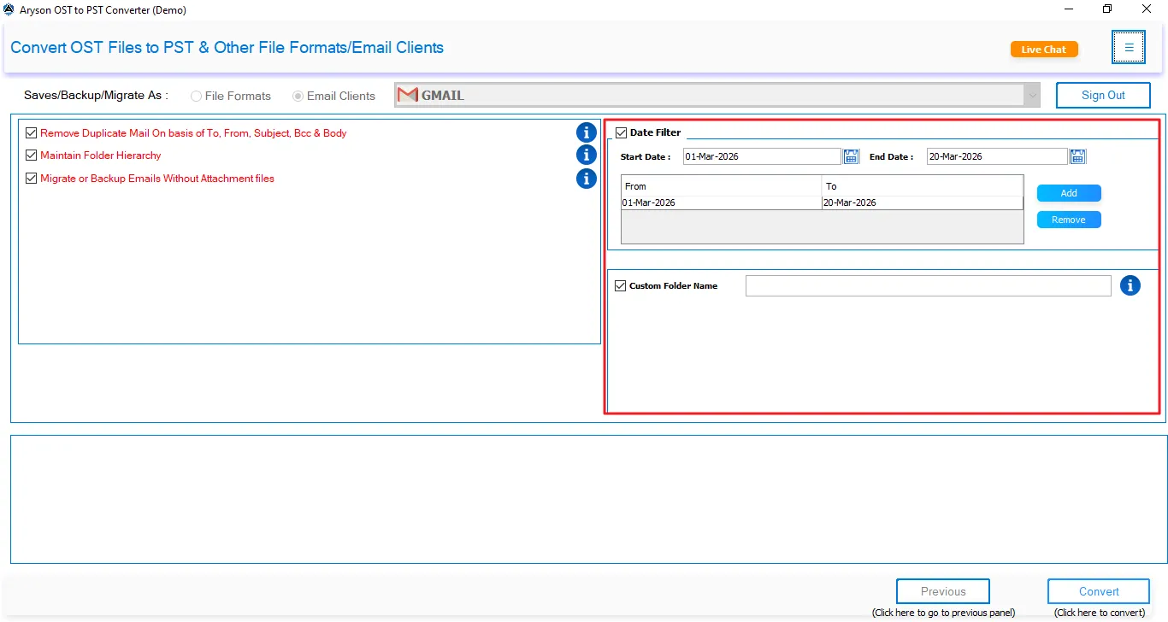The height and width of the screenshot is (622, 1168).
Task: Start a Live Chat session
Action: coord(1043,49)
